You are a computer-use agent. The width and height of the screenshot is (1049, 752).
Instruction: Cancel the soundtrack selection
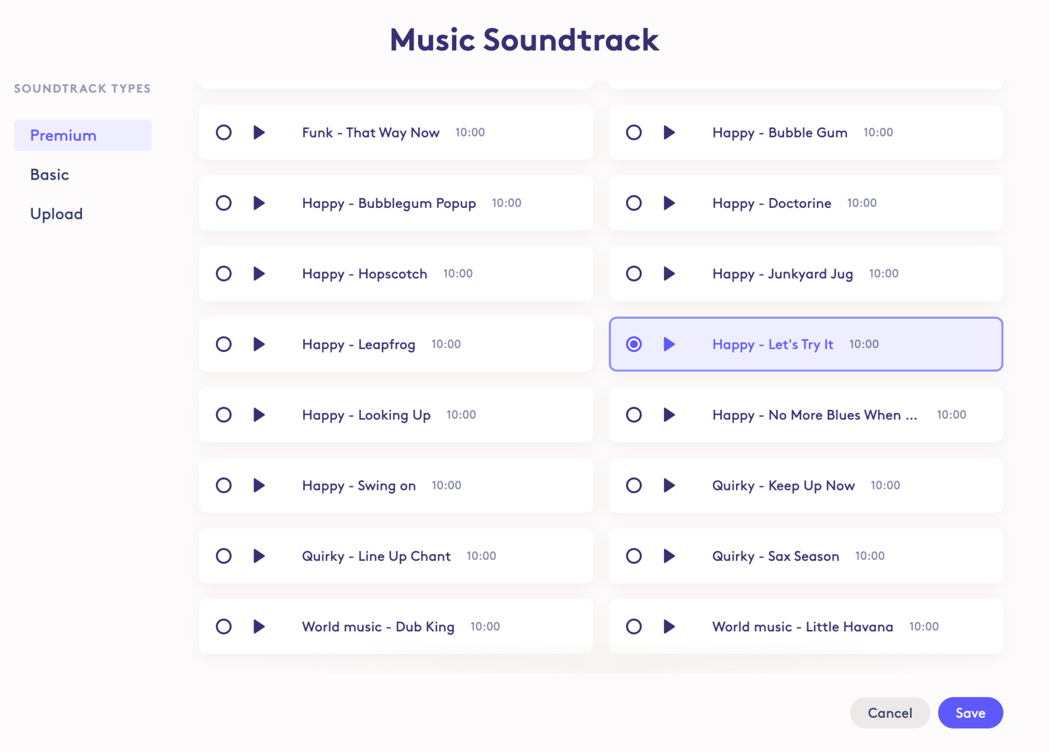[x=889, y=713]
